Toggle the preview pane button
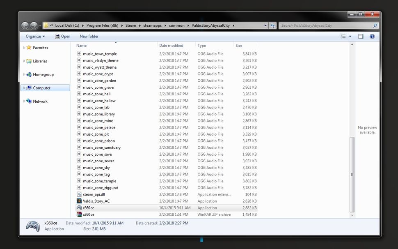 (x=361, y=36)
